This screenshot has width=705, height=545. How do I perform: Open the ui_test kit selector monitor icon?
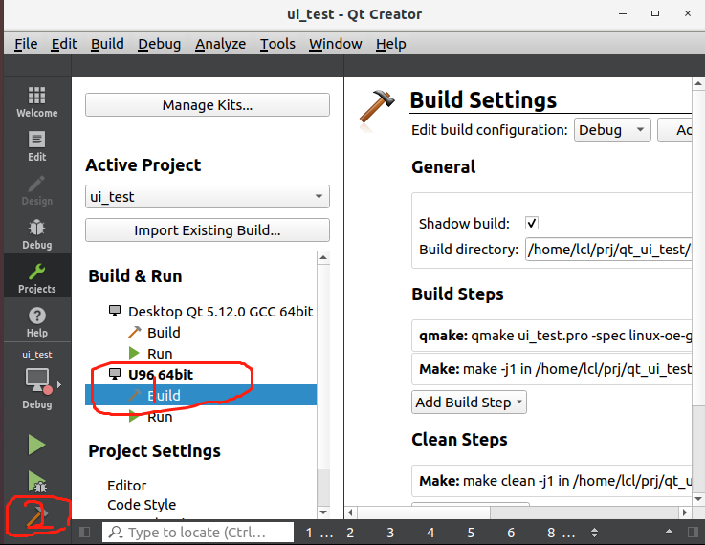point(37,381)
